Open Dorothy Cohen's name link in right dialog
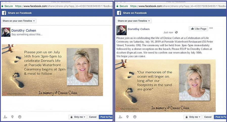227x122 pixels. click(x=139, y=29)
